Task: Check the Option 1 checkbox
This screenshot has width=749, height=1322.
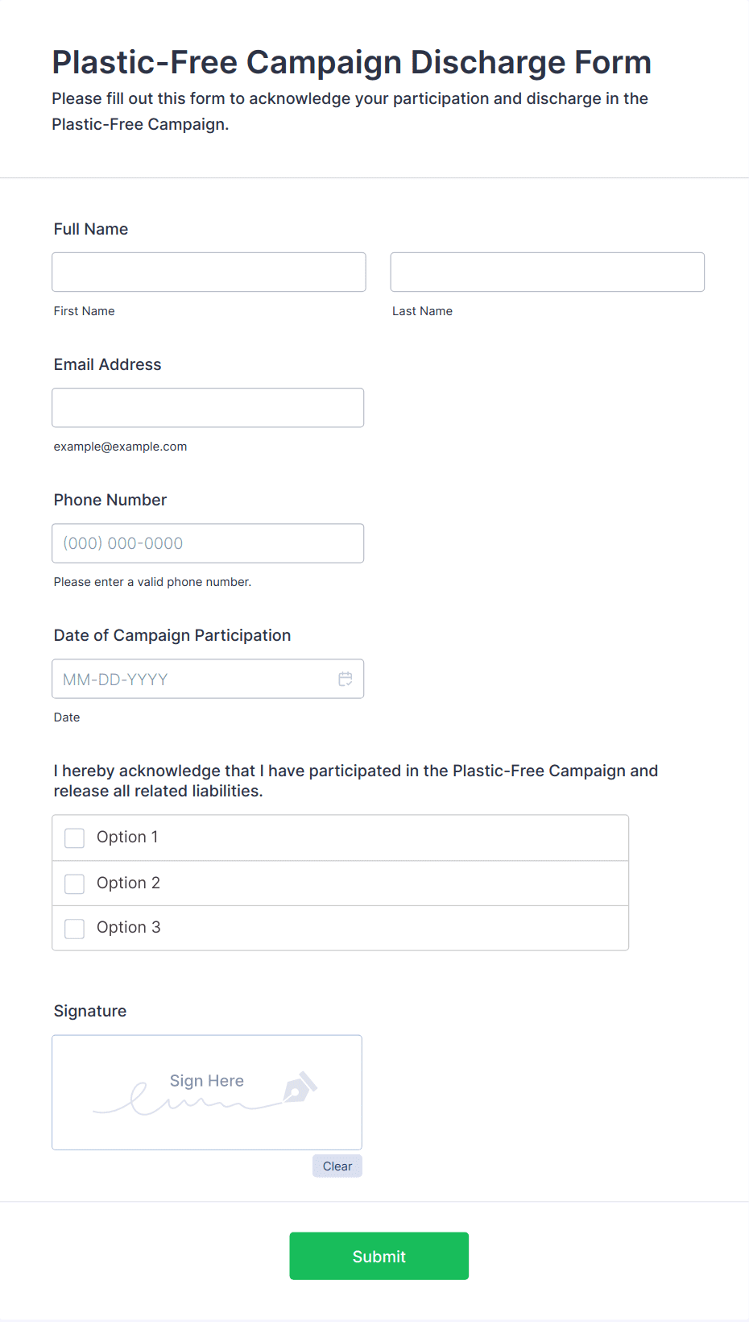Action: coord(74,838)
